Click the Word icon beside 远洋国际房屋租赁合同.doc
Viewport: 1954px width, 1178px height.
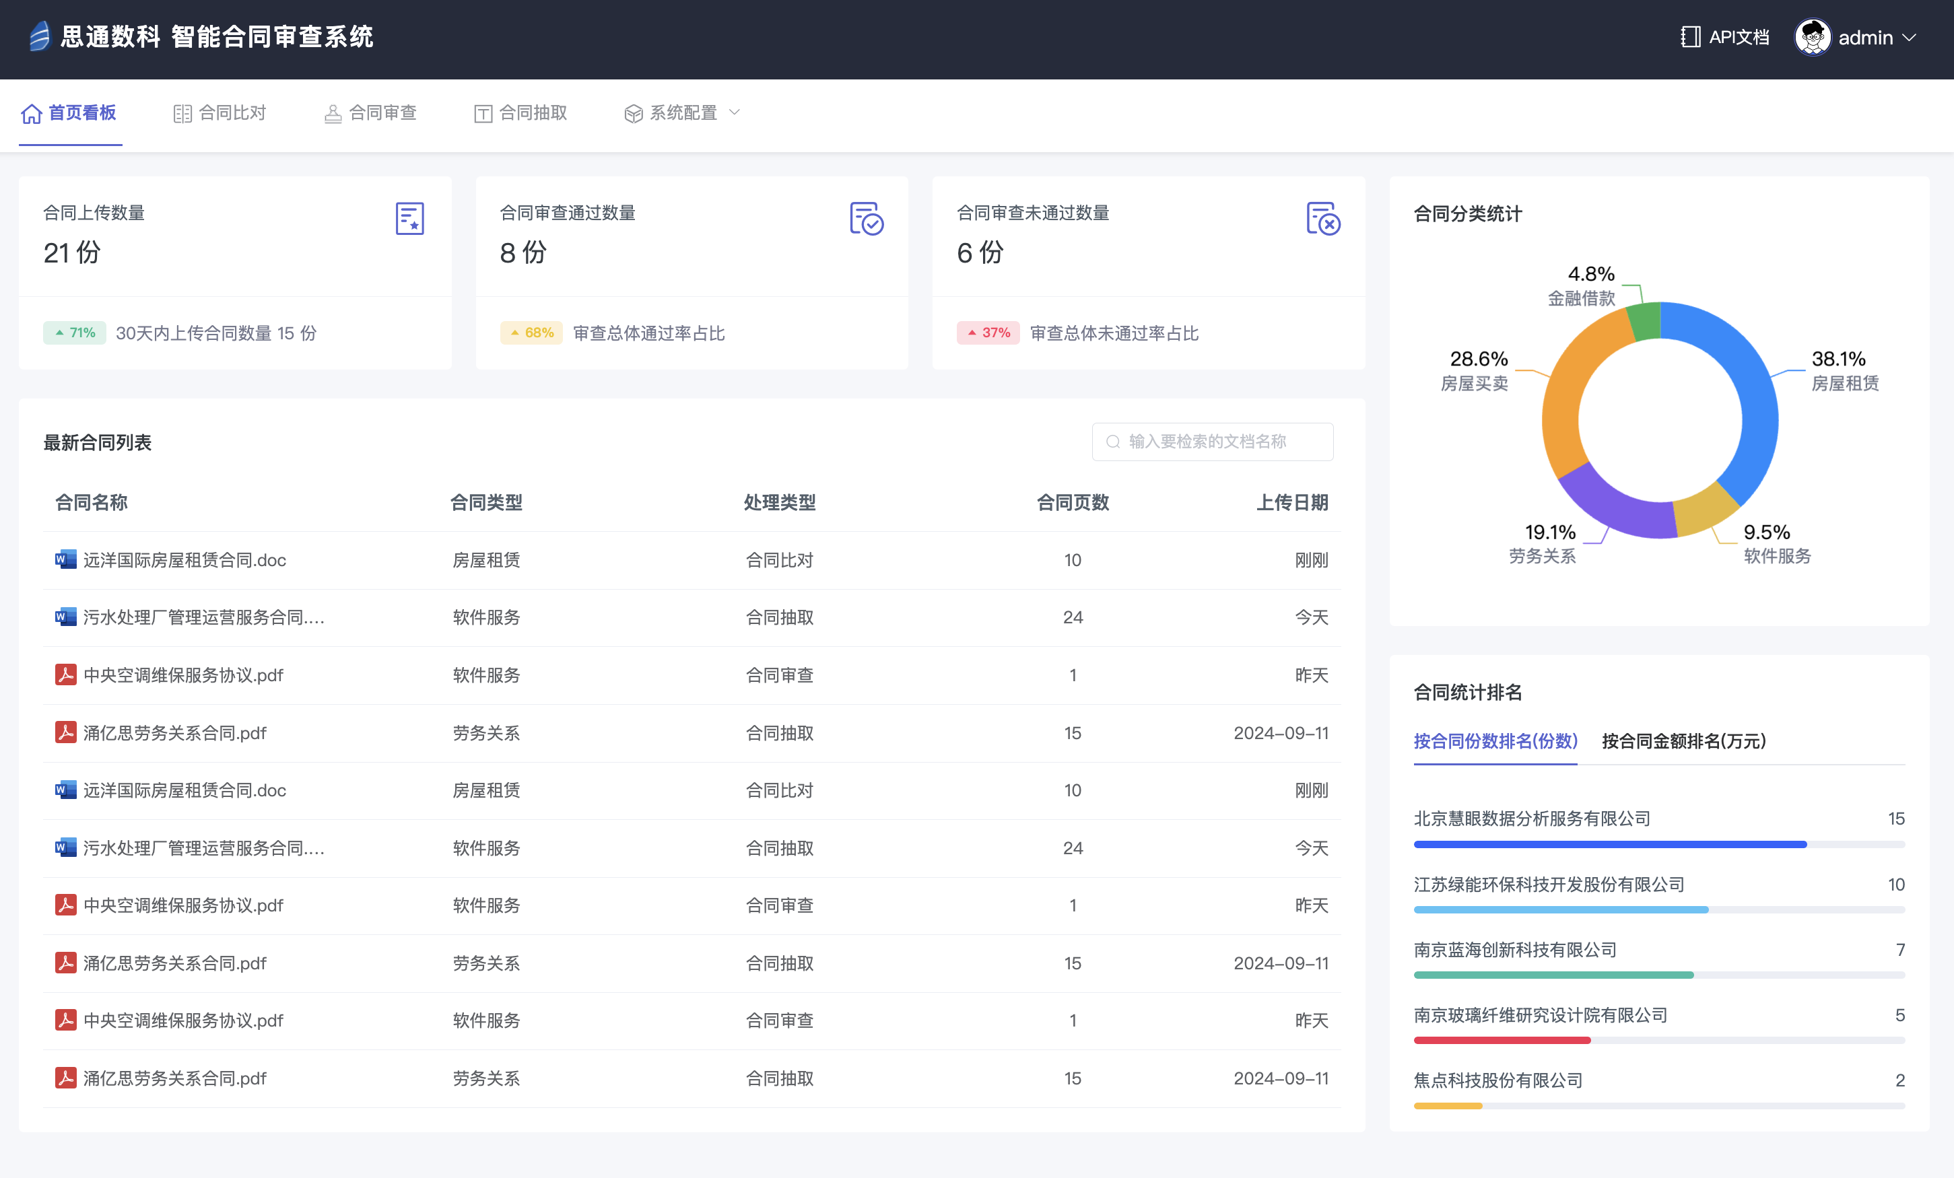(x=66, y=559)
